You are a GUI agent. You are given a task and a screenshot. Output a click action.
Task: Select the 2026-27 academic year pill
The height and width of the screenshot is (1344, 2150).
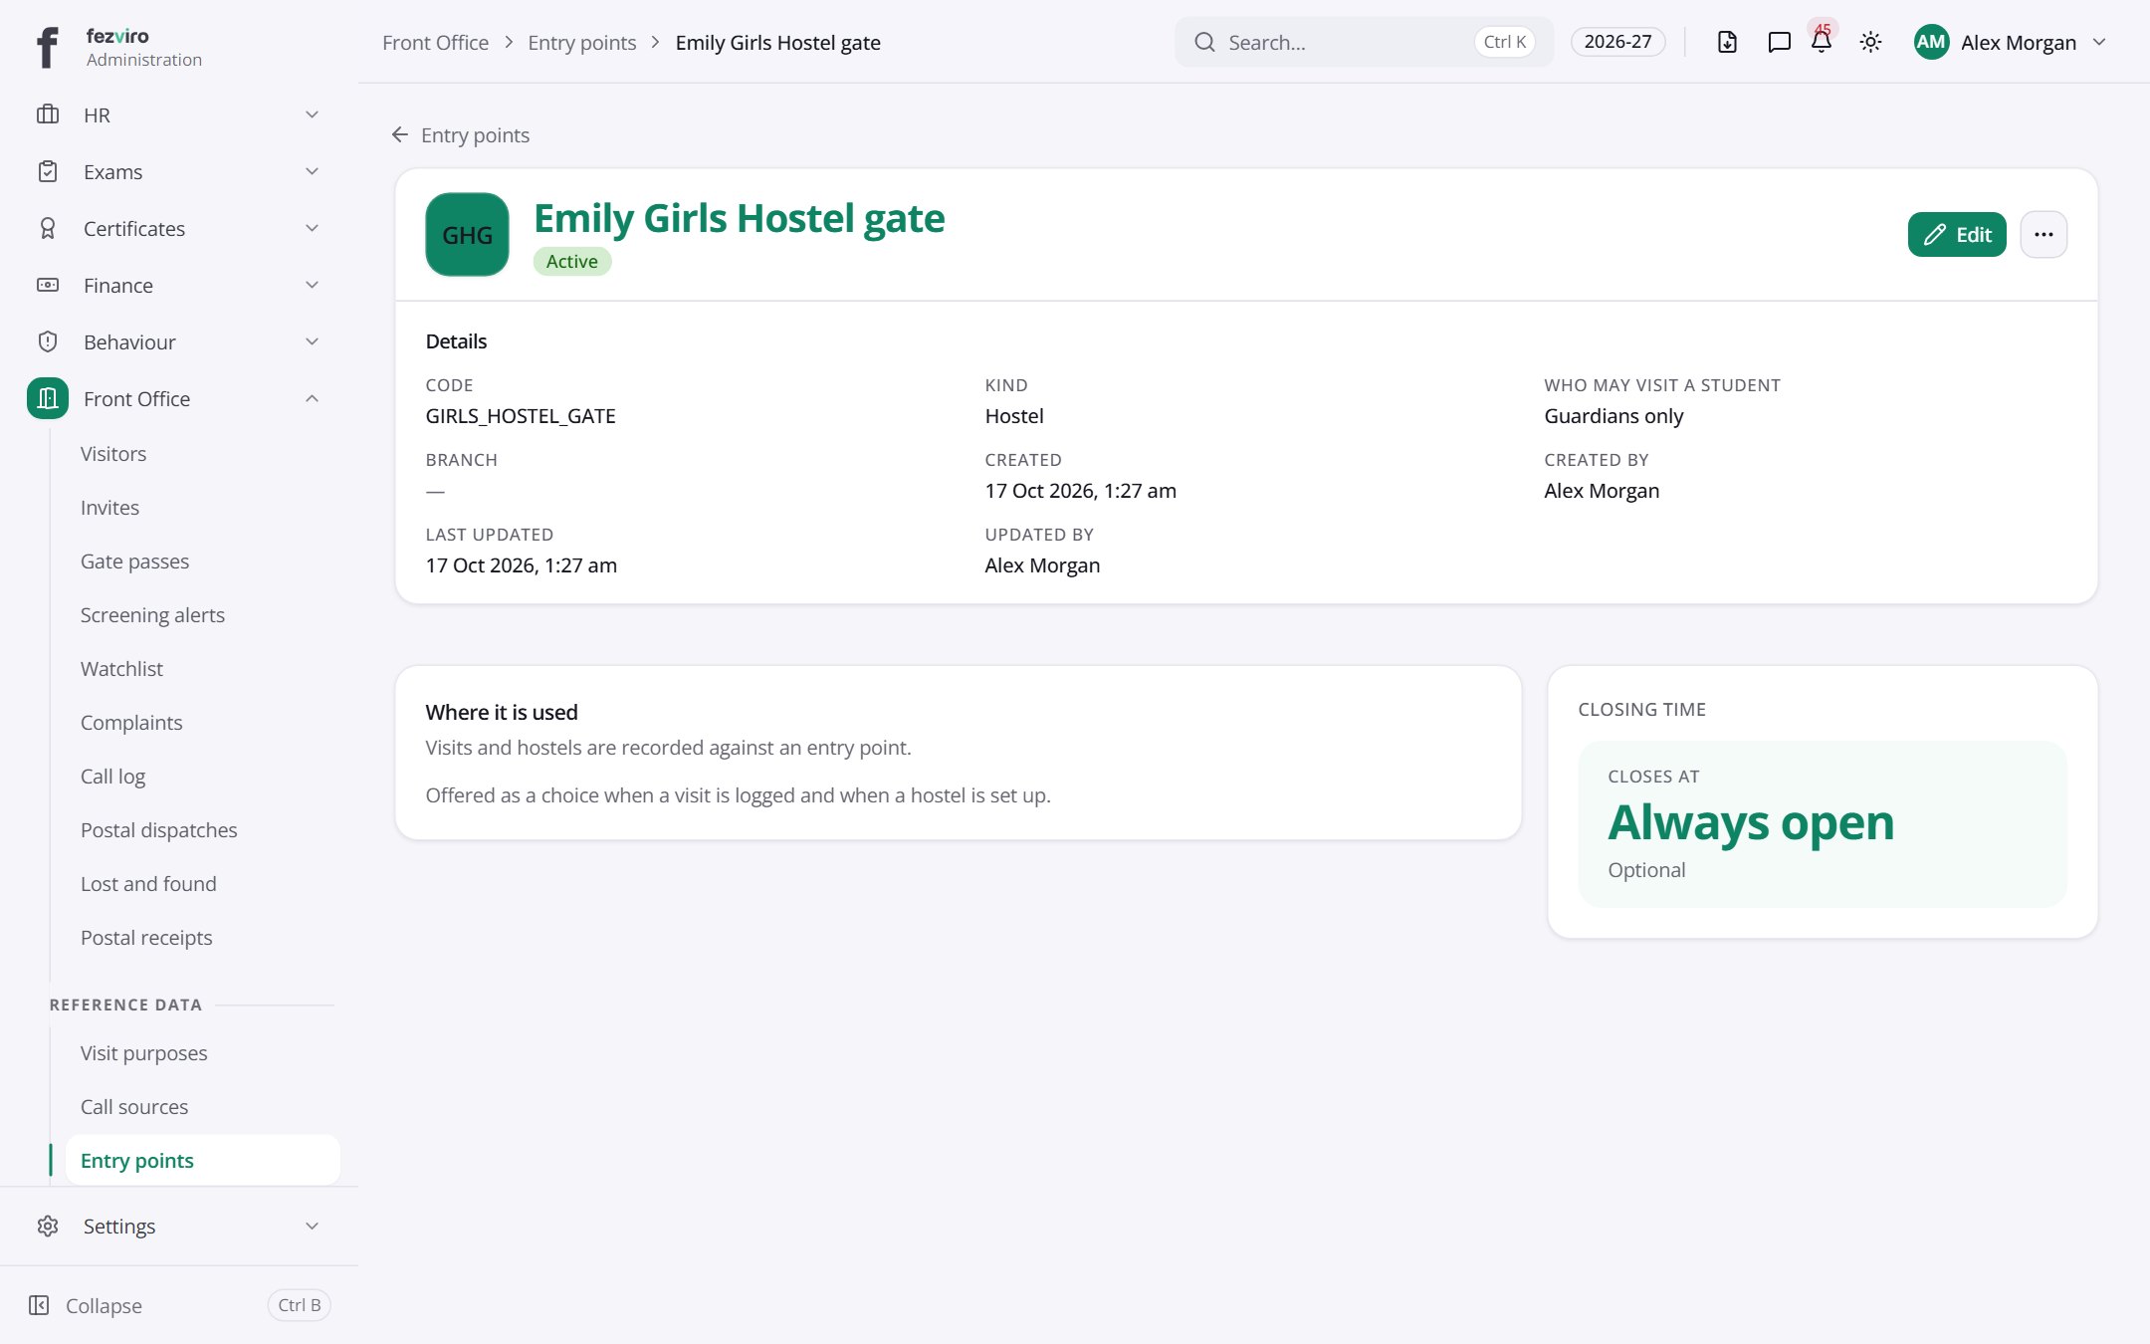[1617, 42]
